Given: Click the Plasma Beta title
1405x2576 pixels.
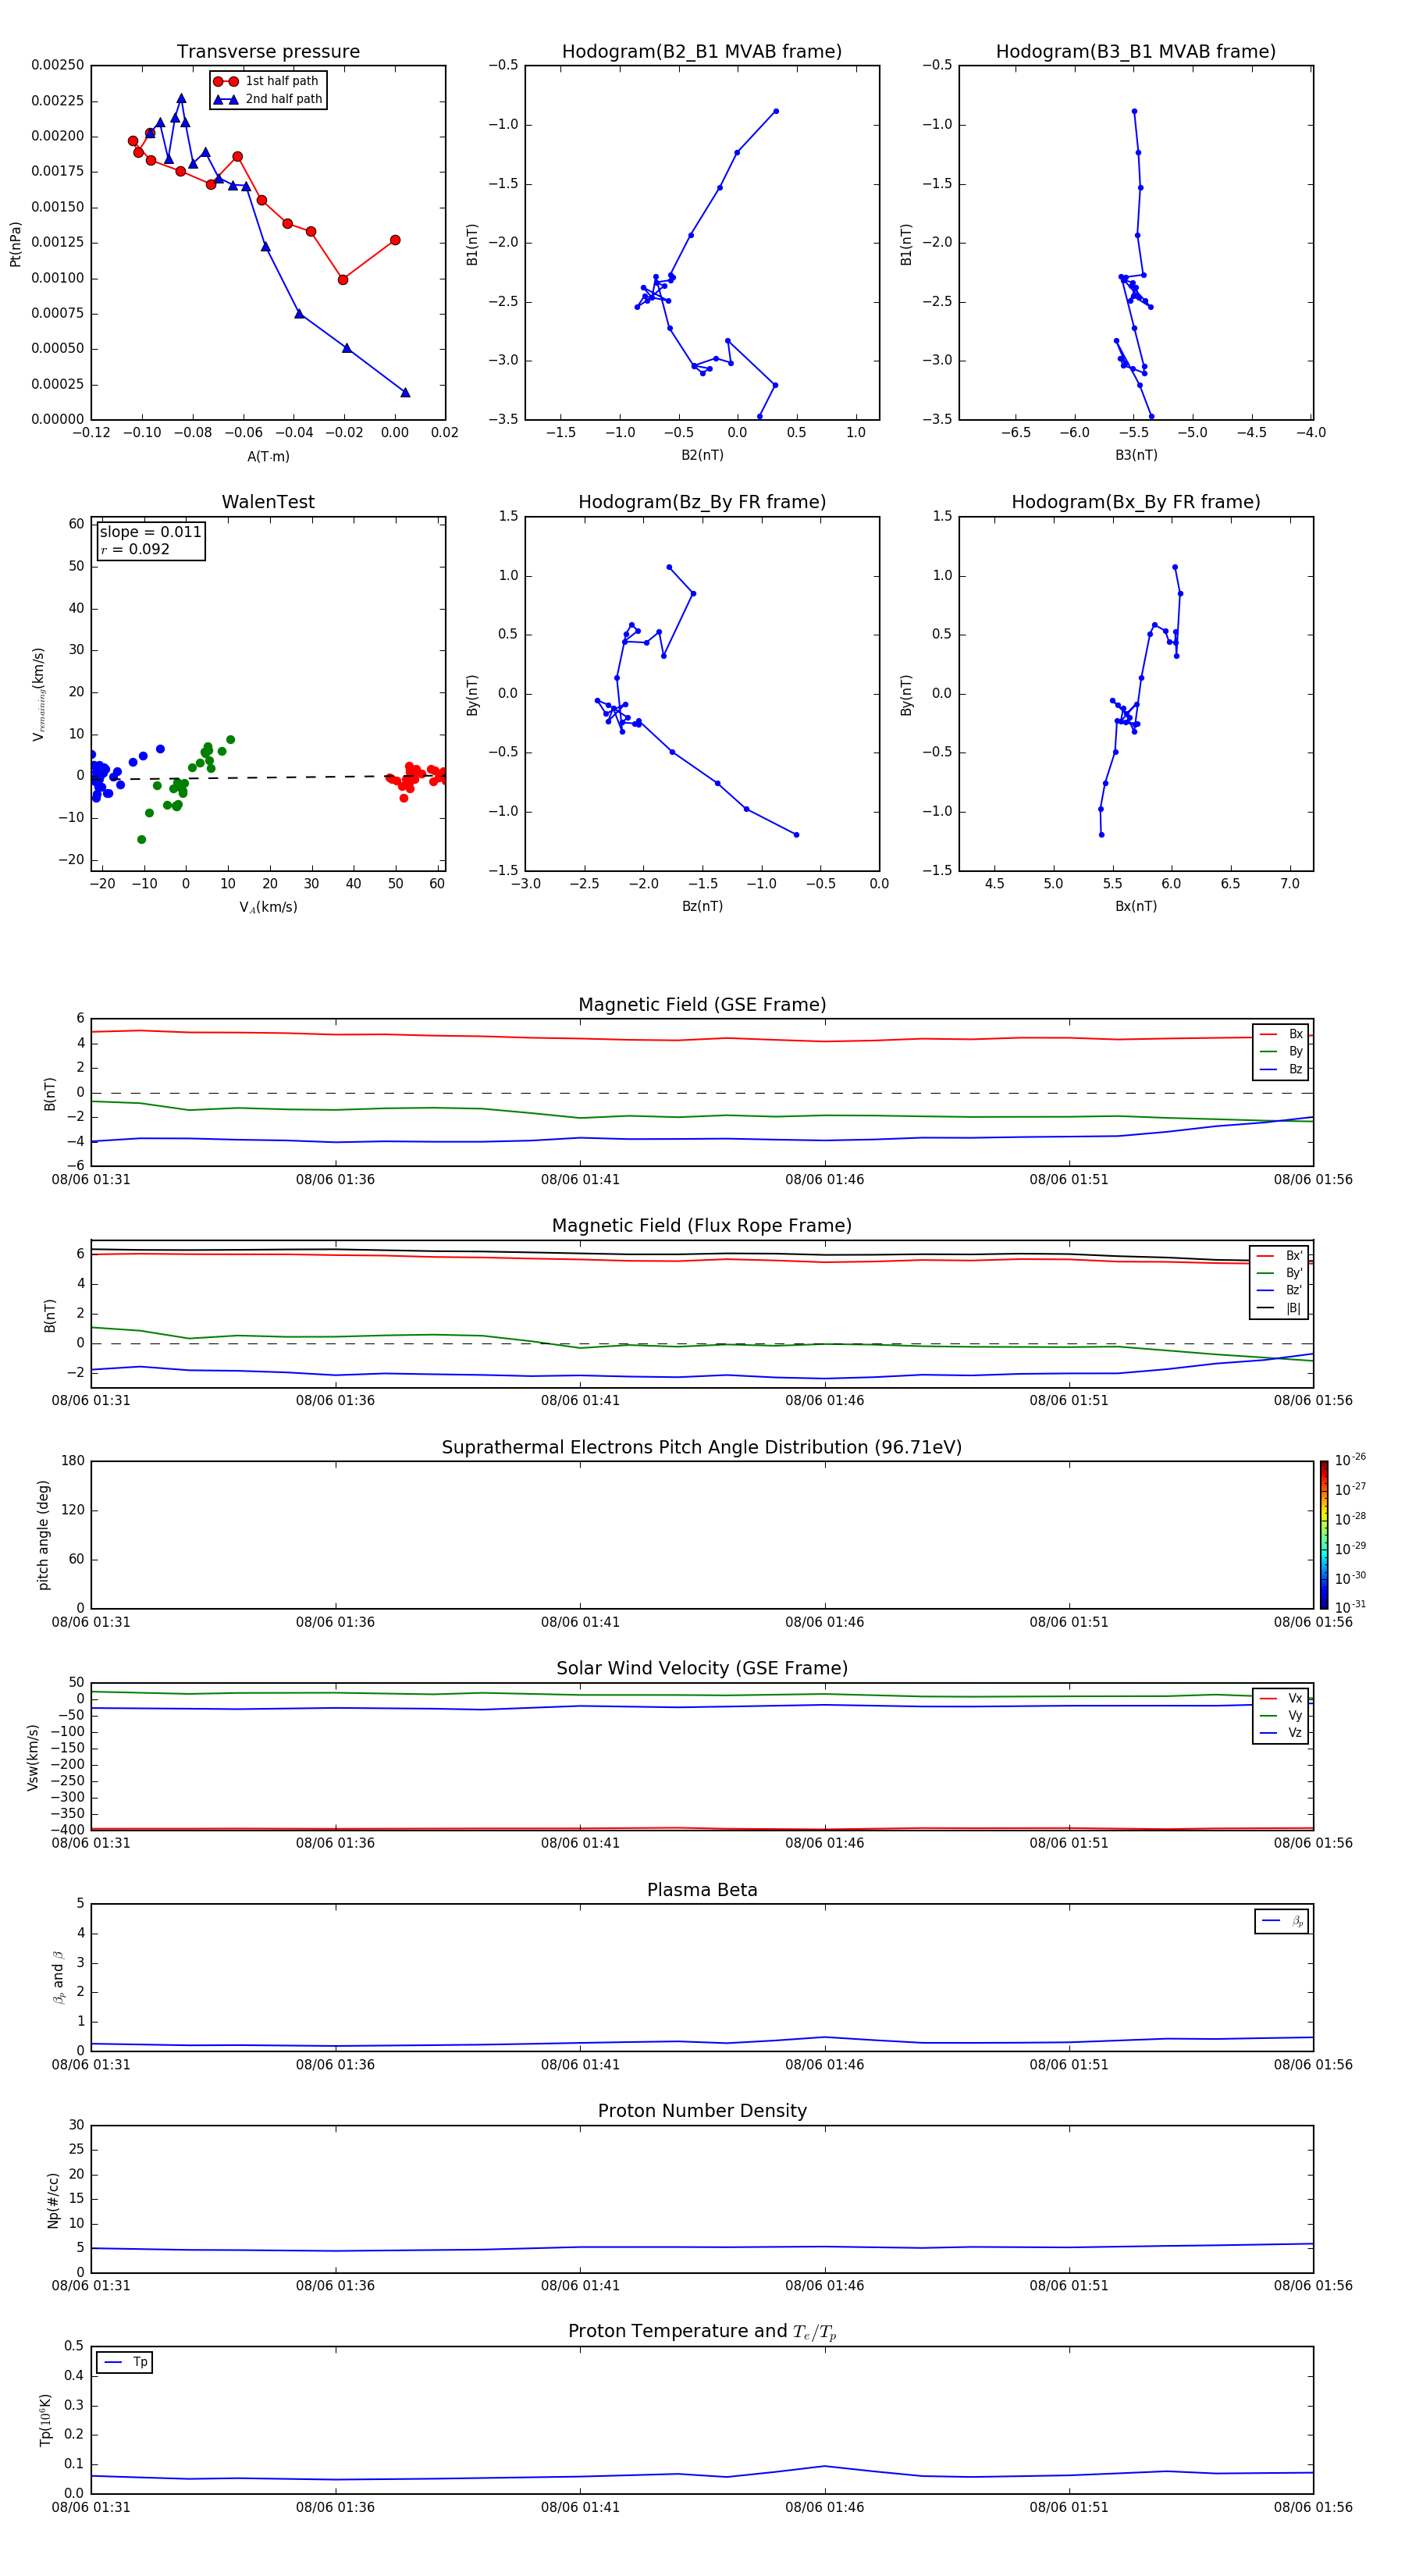Looking at the screenshot, I should click(702, 1890).
